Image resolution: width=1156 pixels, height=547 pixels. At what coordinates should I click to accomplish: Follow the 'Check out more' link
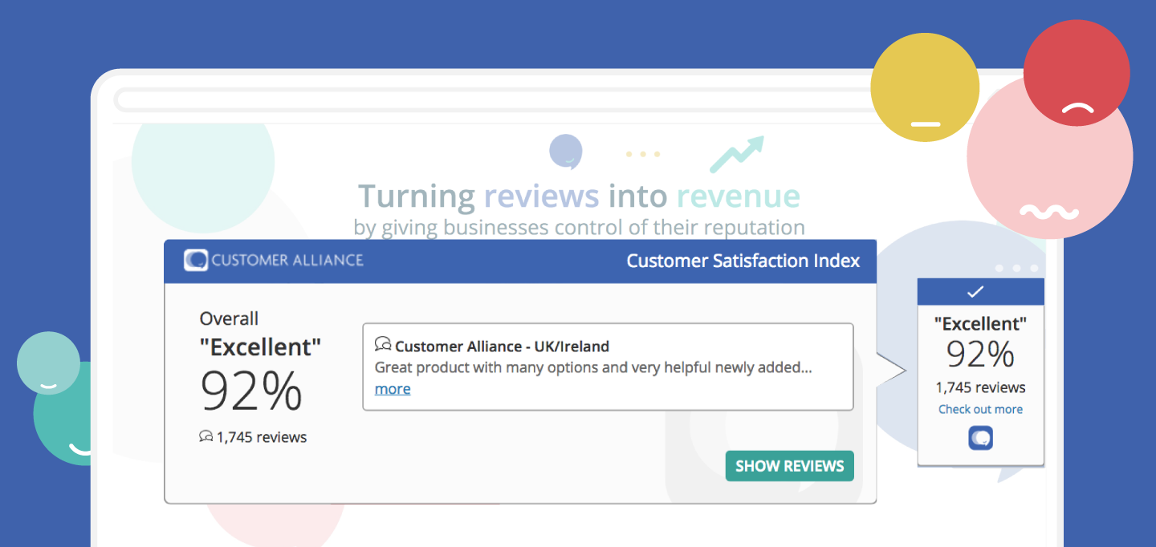point(980,409)
